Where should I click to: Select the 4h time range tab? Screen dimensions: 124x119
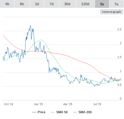[x=7, y=4]
